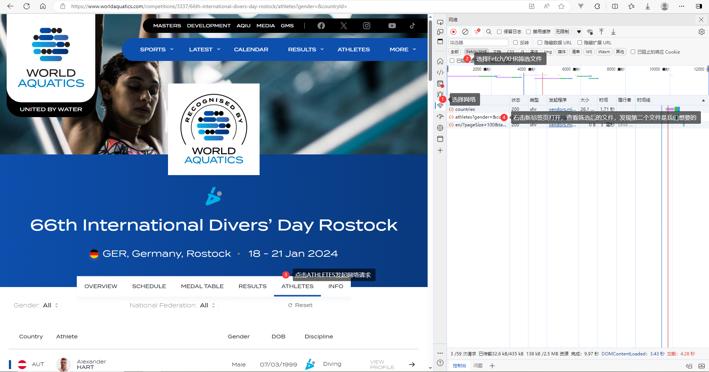709x372 pixels.
Task: Select the CALENDAR menu item
Action: [251, 50]
